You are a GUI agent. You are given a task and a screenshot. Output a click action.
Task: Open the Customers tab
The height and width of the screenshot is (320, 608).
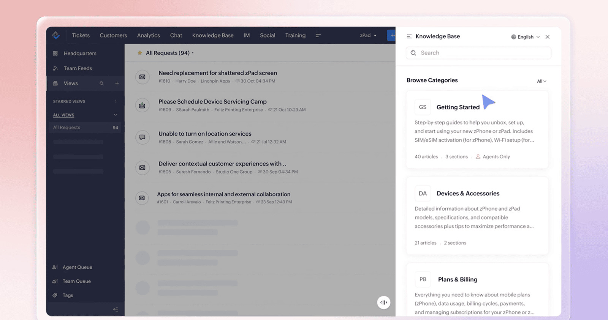click(x=113, y=36)
